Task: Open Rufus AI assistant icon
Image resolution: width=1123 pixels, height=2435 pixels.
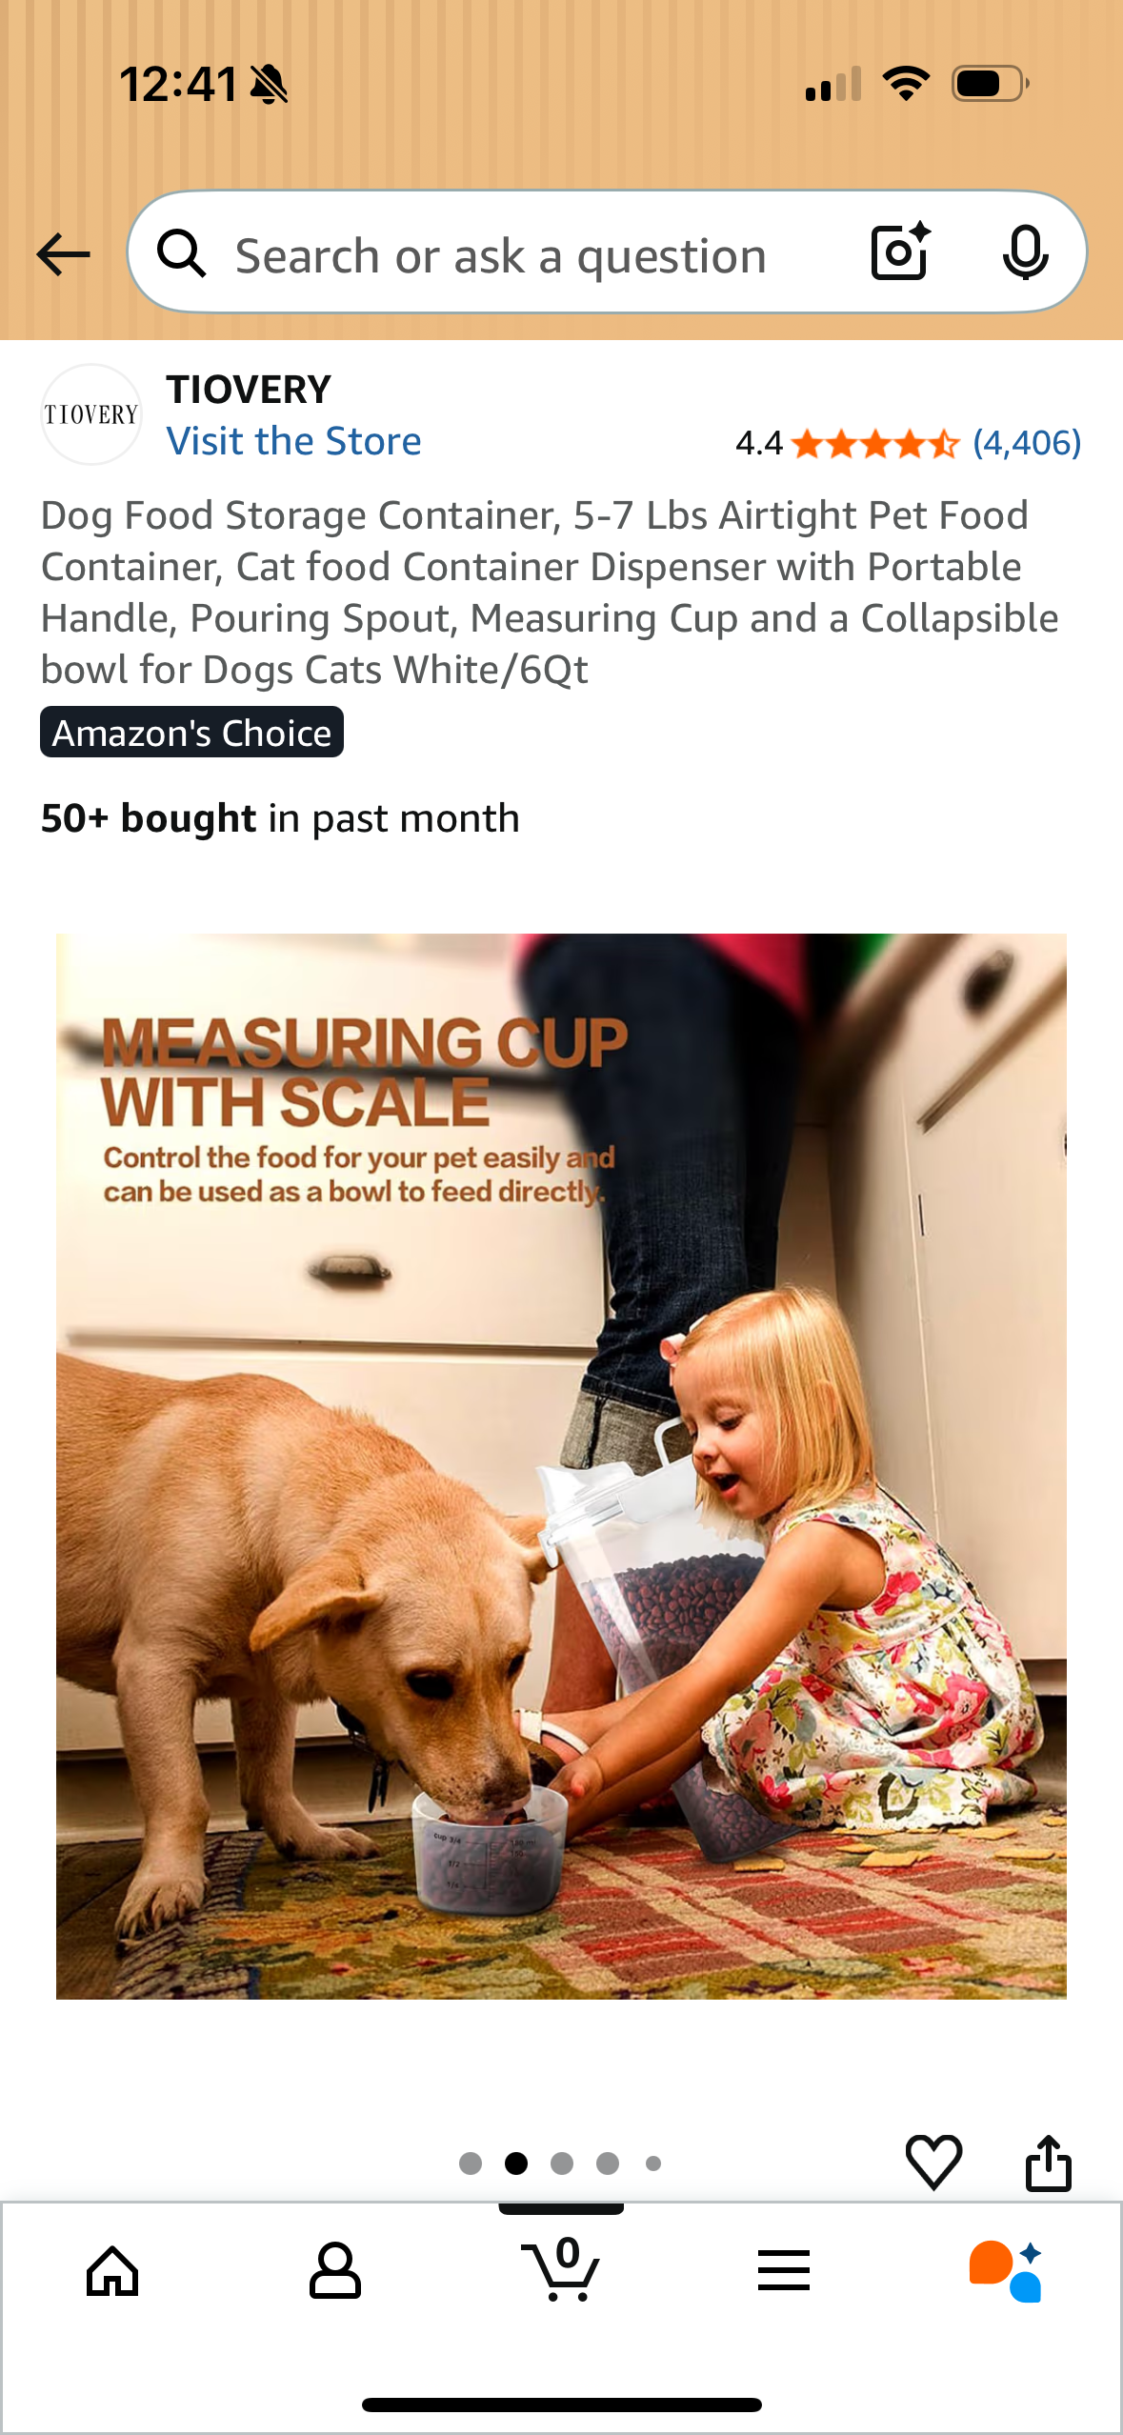Action: click(1006, 2271)
